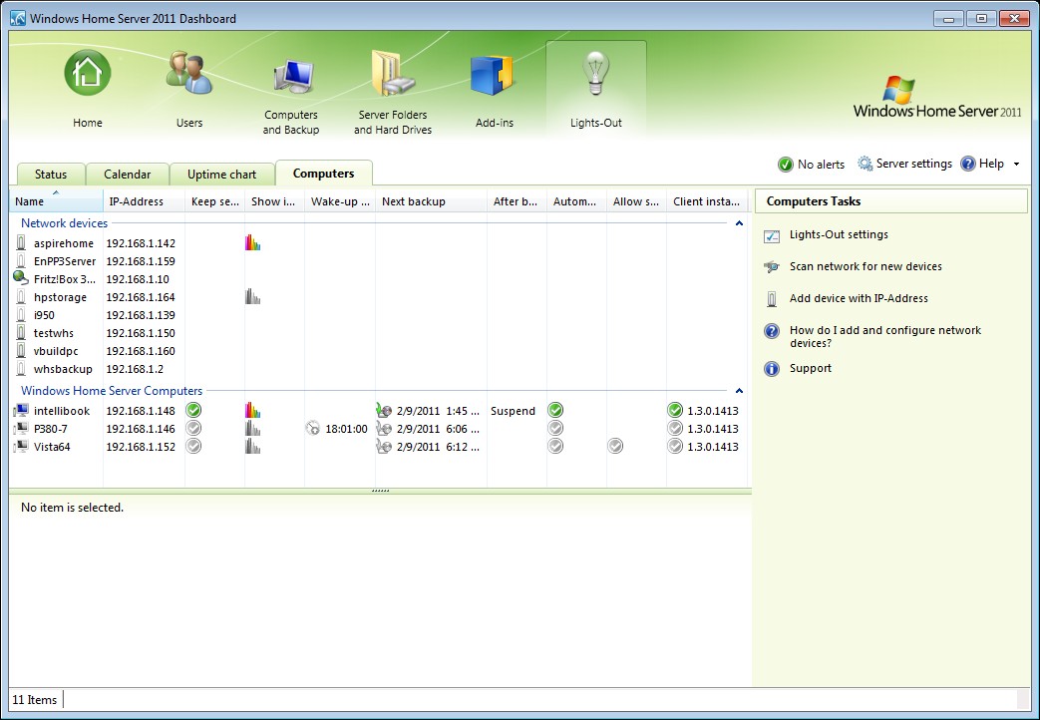Open the Lights-Out settings link
The height and width of the screenshot is (720, 1040).
(x=839, y=235)
